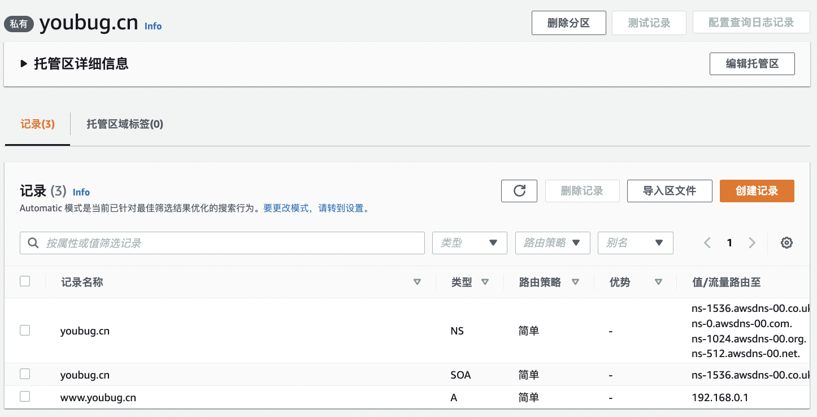Click 导入区文件 button

[x=670, y=191]
